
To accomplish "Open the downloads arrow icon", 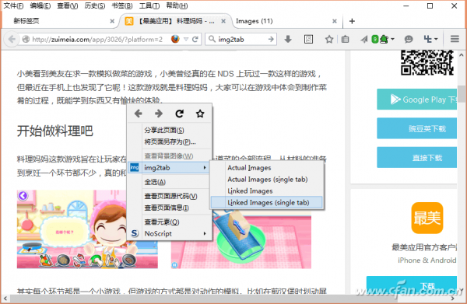I will (288, 40).
